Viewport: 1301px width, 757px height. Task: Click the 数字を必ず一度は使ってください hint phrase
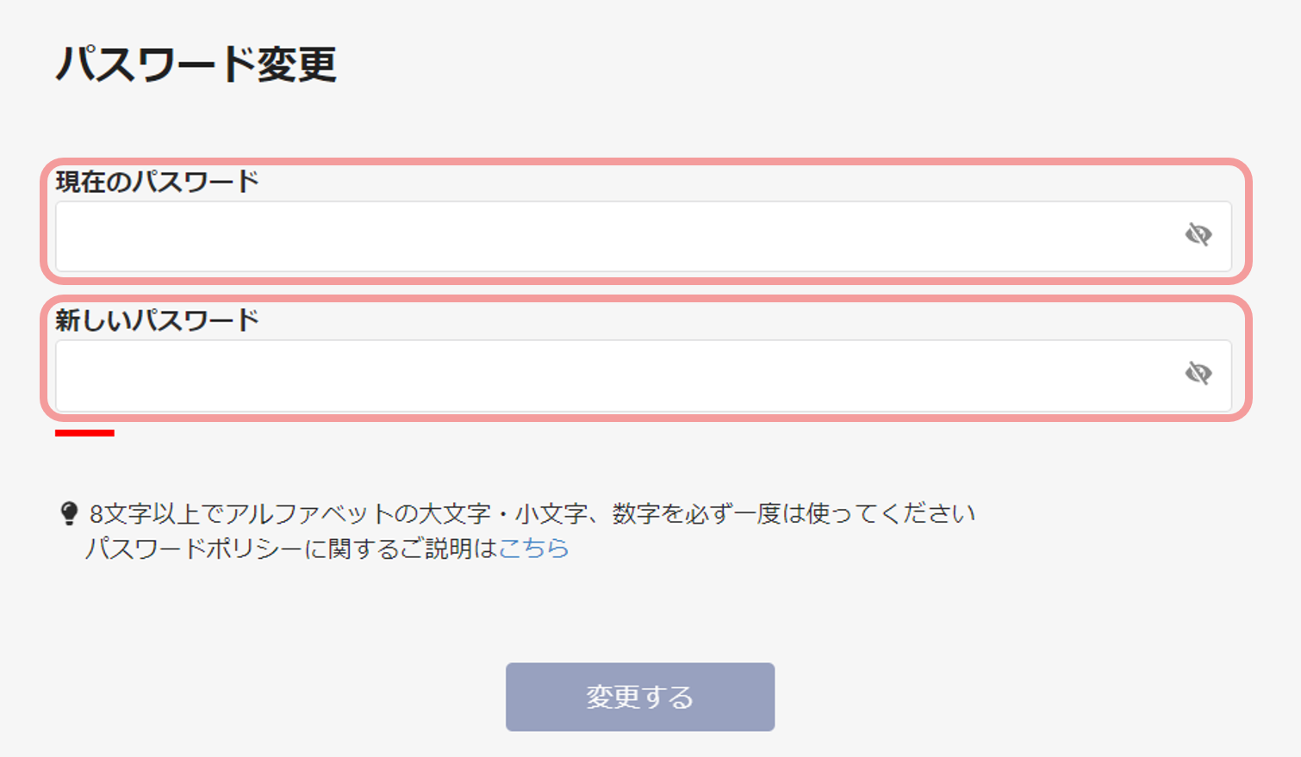(794, 514)
